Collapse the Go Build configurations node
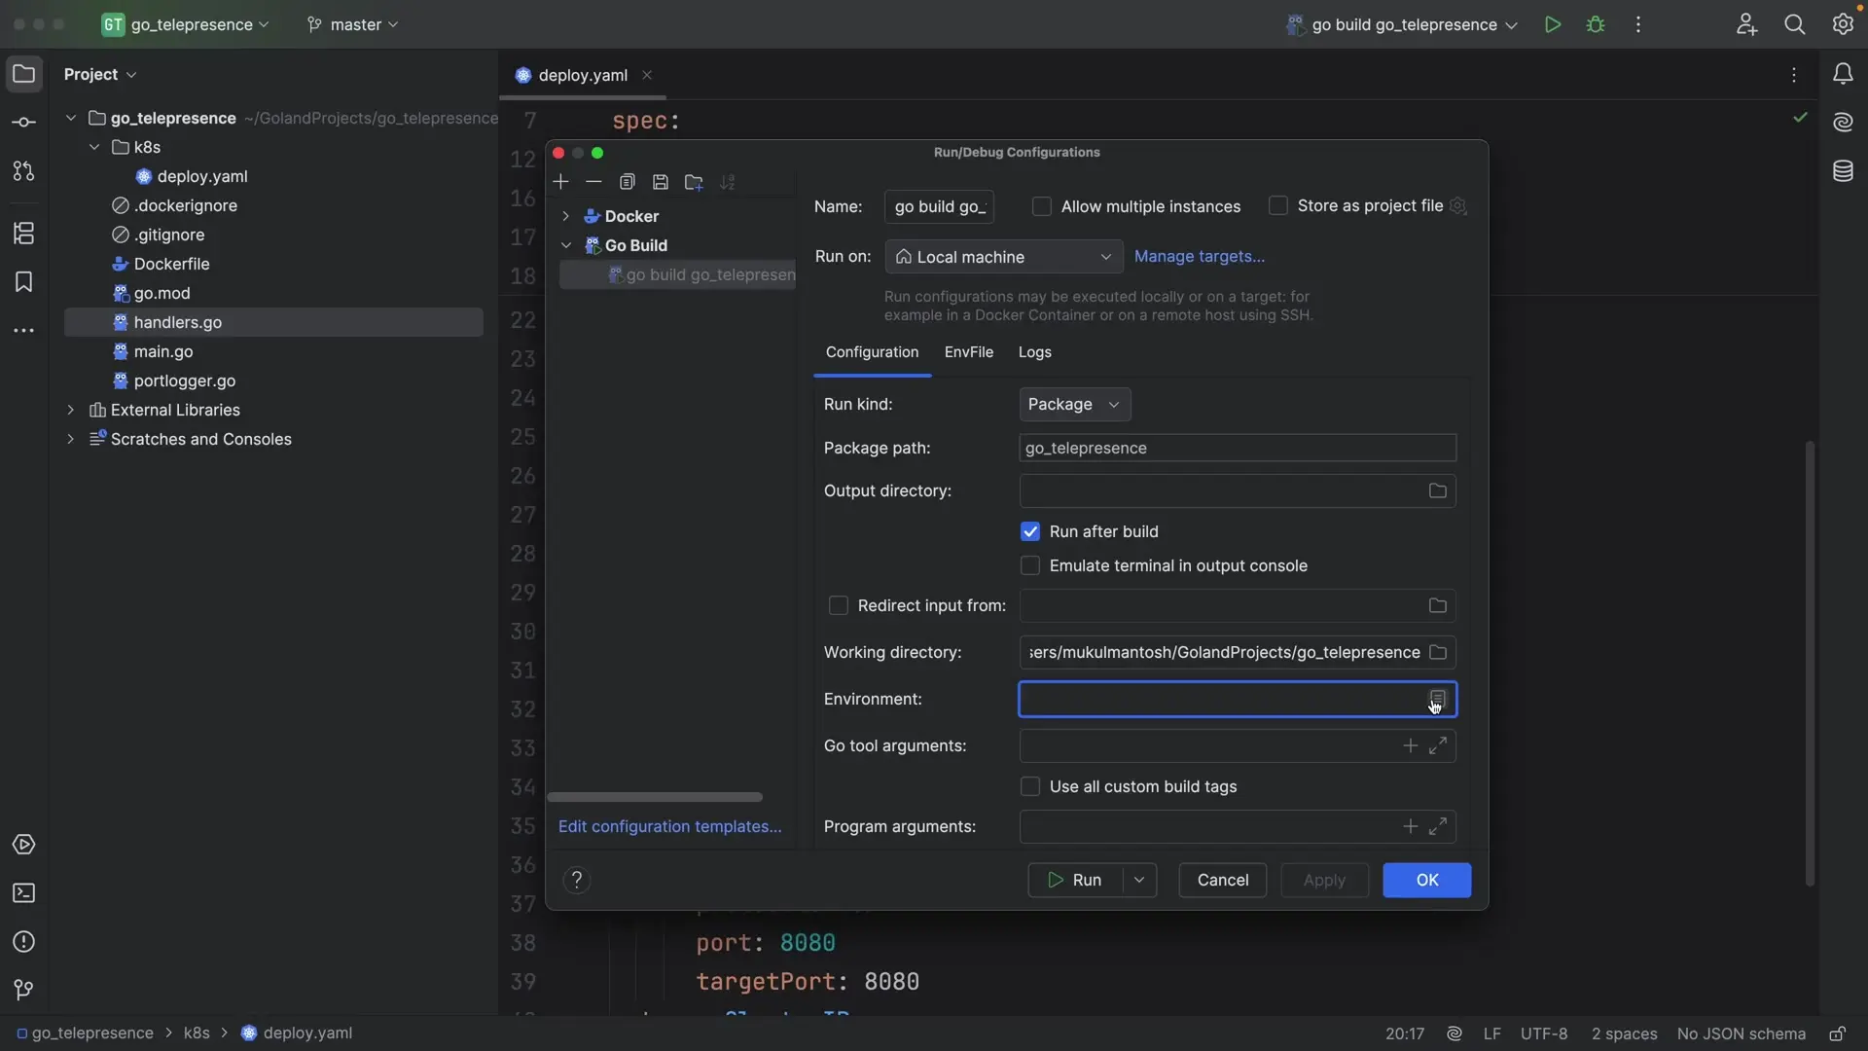 click(x=565, y=245)
